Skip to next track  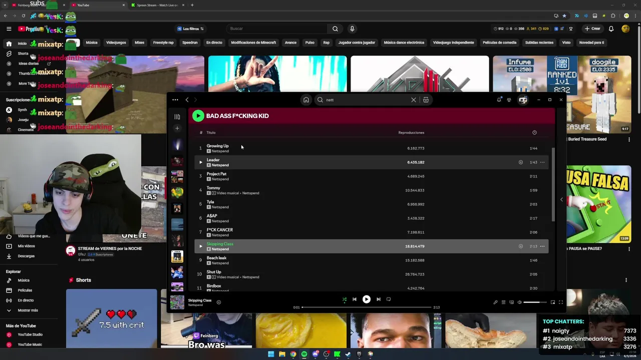click(x=379, y=299)
